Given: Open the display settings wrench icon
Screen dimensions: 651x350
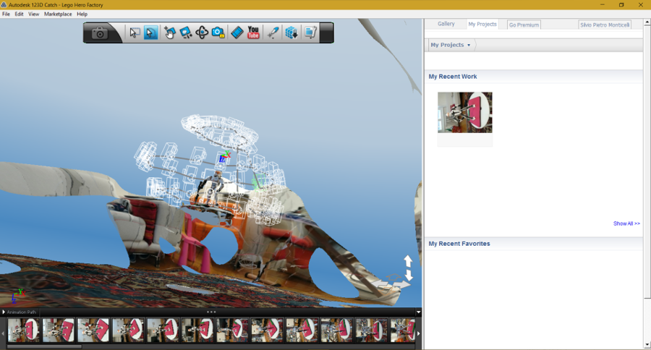Looking at the screenshot, I should tap(310, 33).
